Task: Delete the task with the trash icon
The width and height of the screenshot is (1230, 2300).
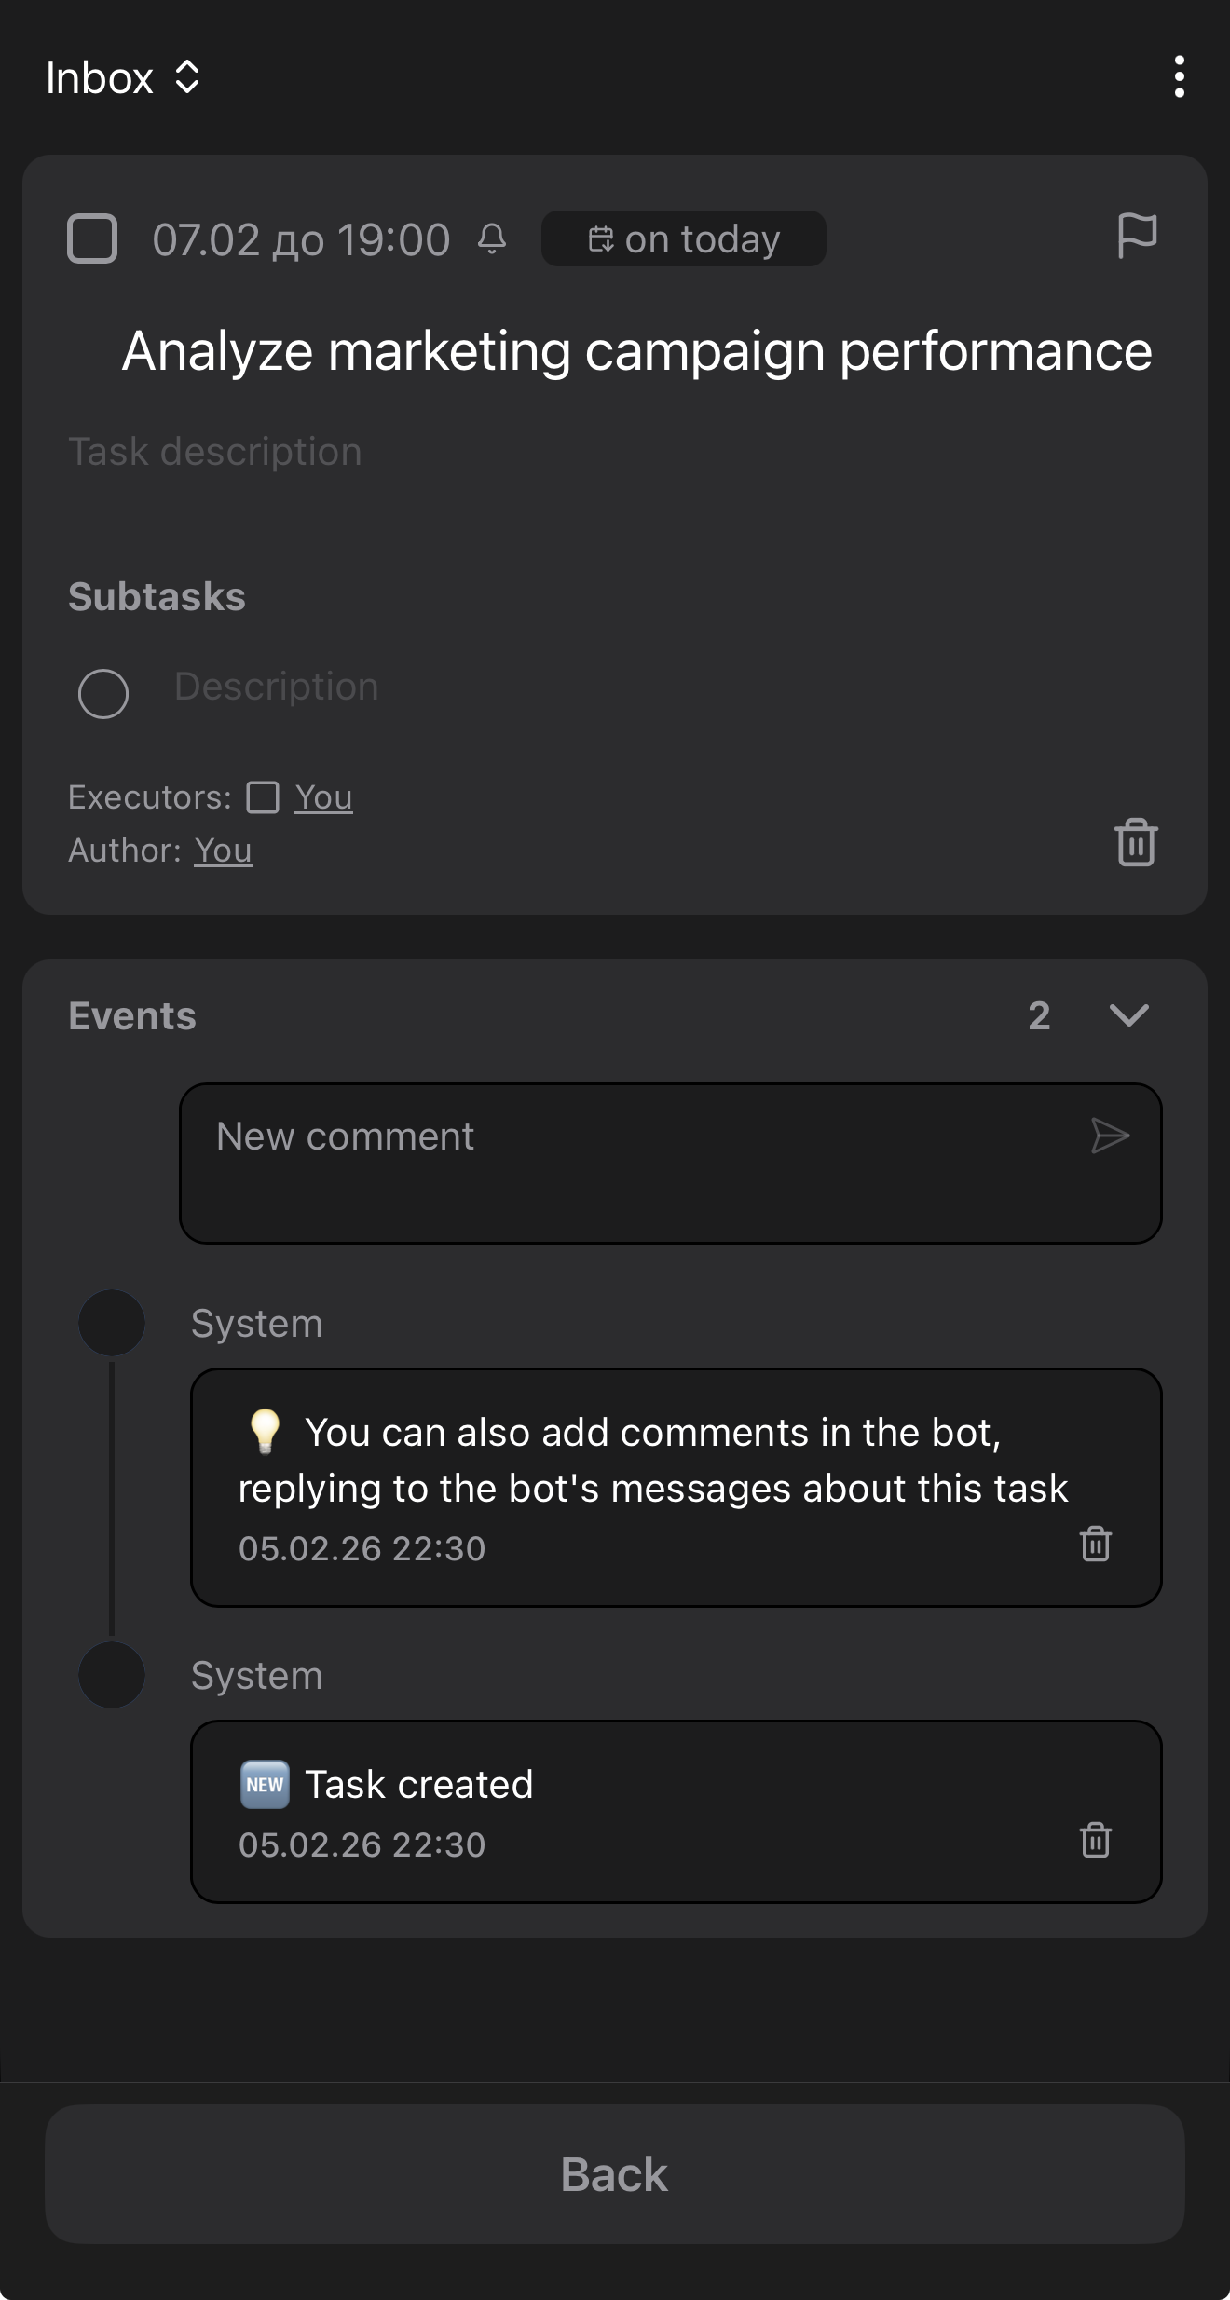Action: point(1136,841)
